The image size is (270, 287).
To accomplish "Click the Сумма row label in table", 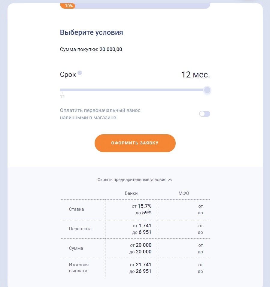I will (76, 248).
